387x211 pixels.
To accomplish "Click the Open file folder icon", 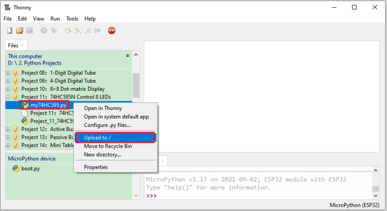I will (x=19, y=31).
